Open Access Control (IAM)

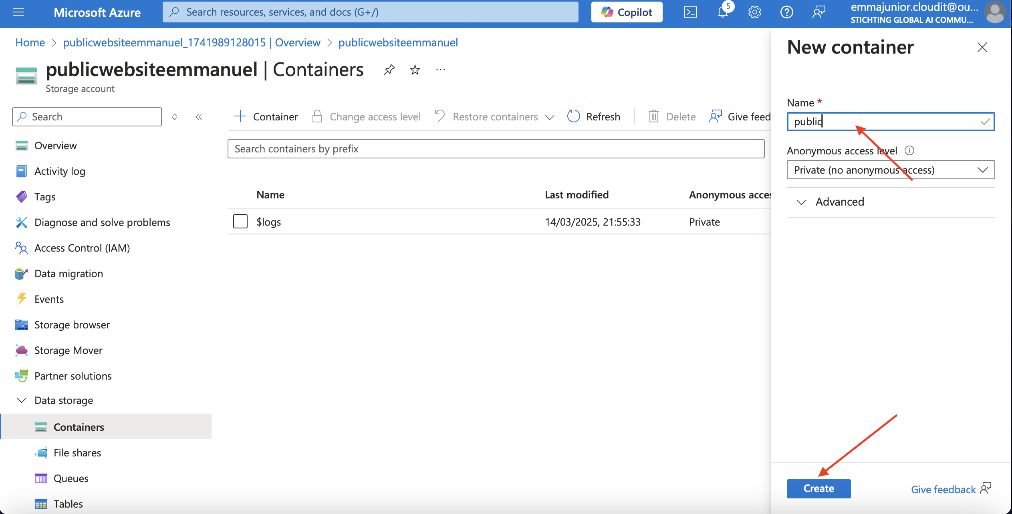82,248
